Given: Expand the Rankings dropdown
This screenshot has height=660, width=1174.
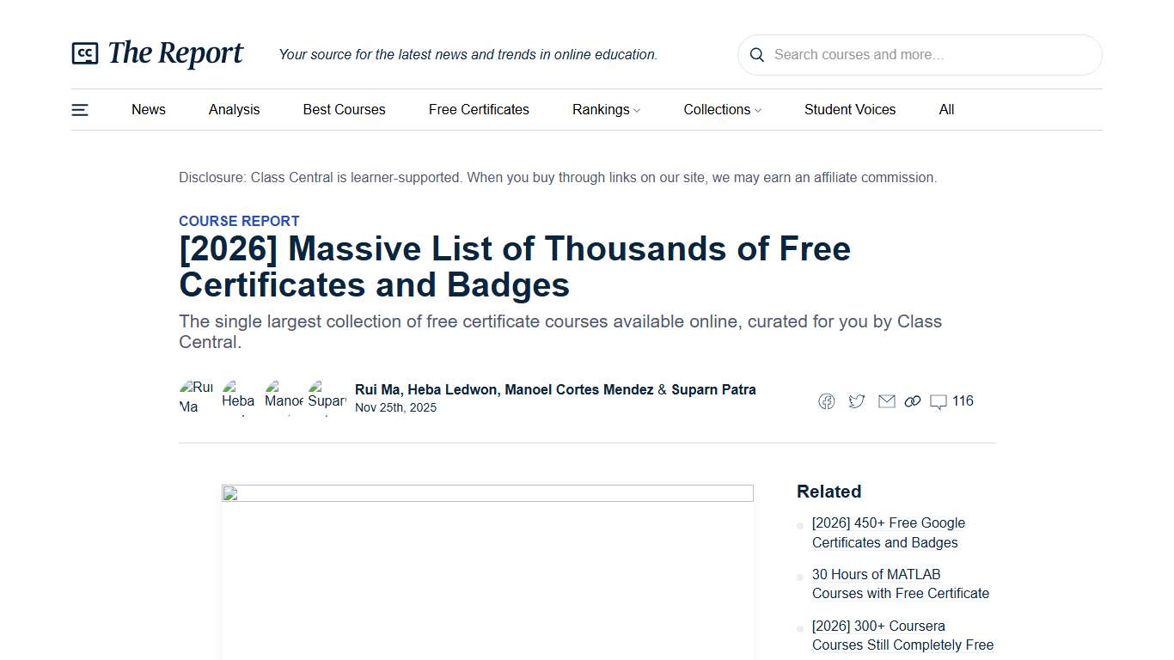Looking at the screenshot, I should (606, 109).
